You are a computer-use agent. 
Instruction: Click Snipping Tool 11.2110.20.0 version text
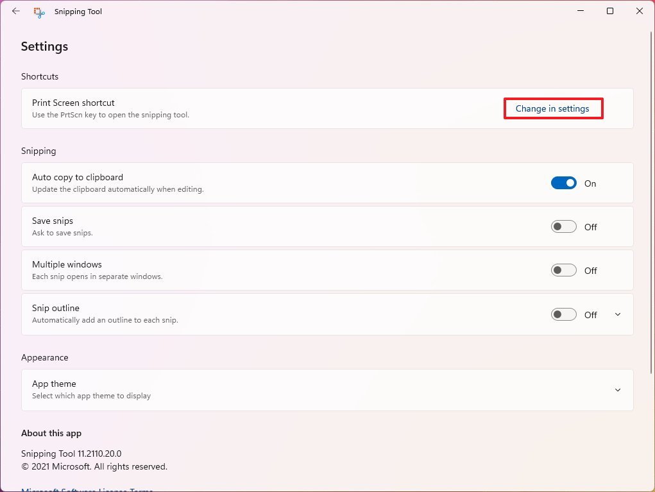click(x=71, y=454)
